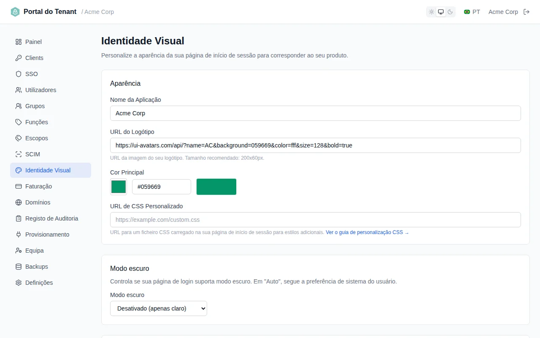Focus the URL do Logótipo field

[x=316, y=145]
